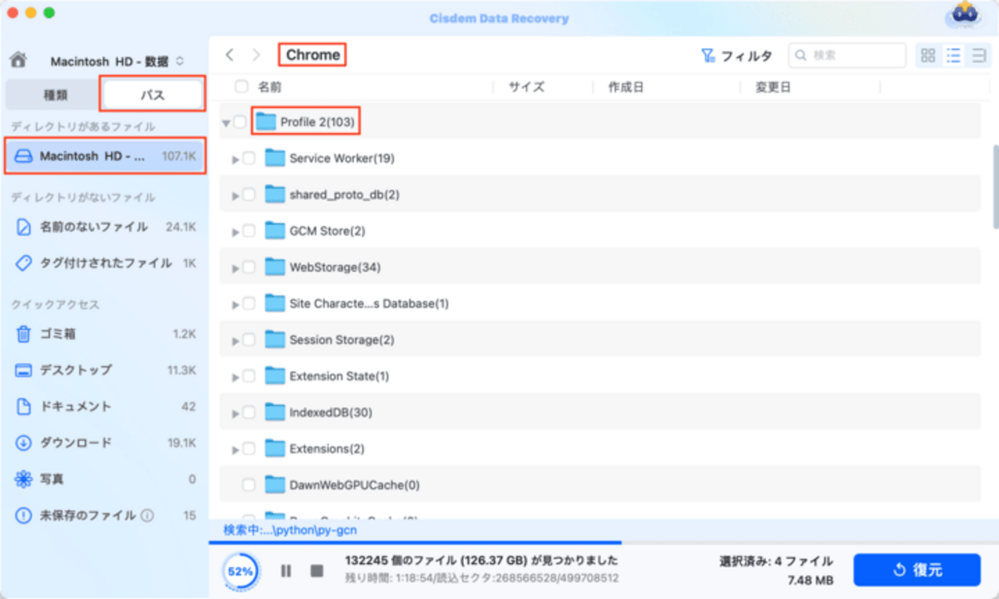Go to the home screen icon
Viewport: 999px width, 599px height.
click(x=18, y=60)
